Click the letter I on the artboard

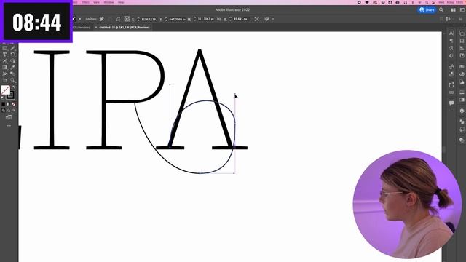52,100
